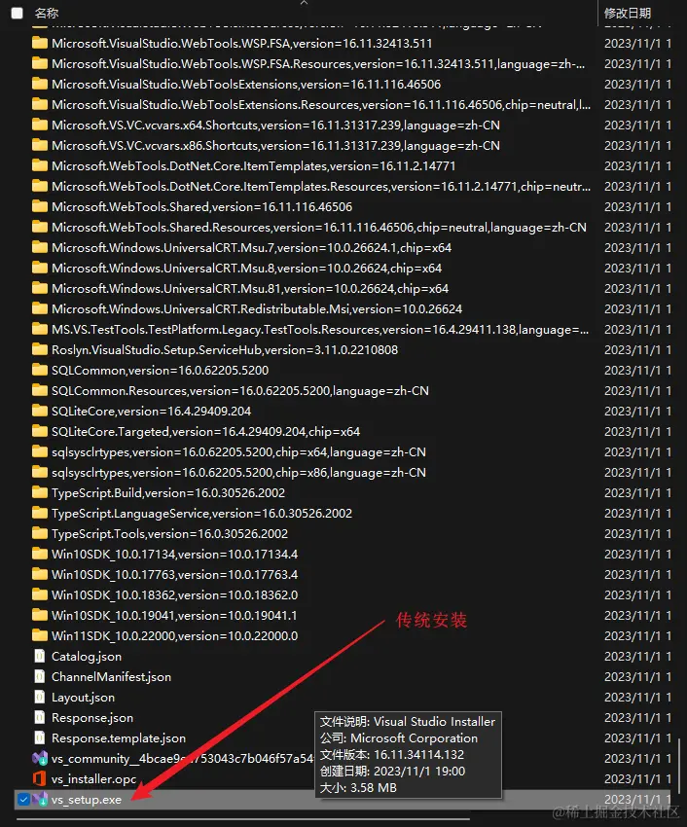
Task: Select TypeScript.Tools,version=16.0.30526.2002 folder name
Action: coord(170,534)
